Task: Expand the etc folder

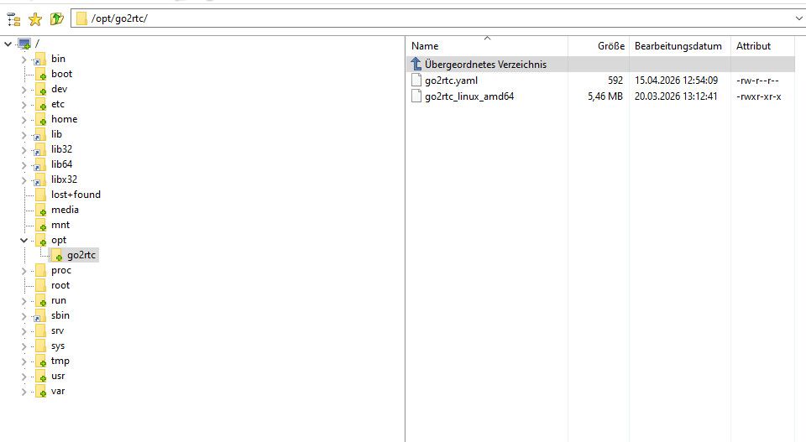Action: [24, 105]
